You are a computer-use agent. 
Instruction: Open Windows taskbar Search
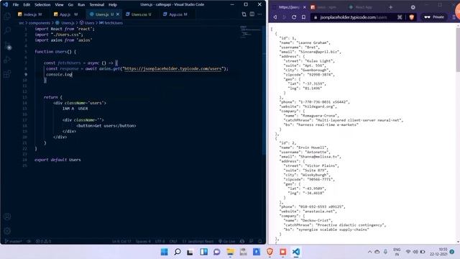click(178, 252)
